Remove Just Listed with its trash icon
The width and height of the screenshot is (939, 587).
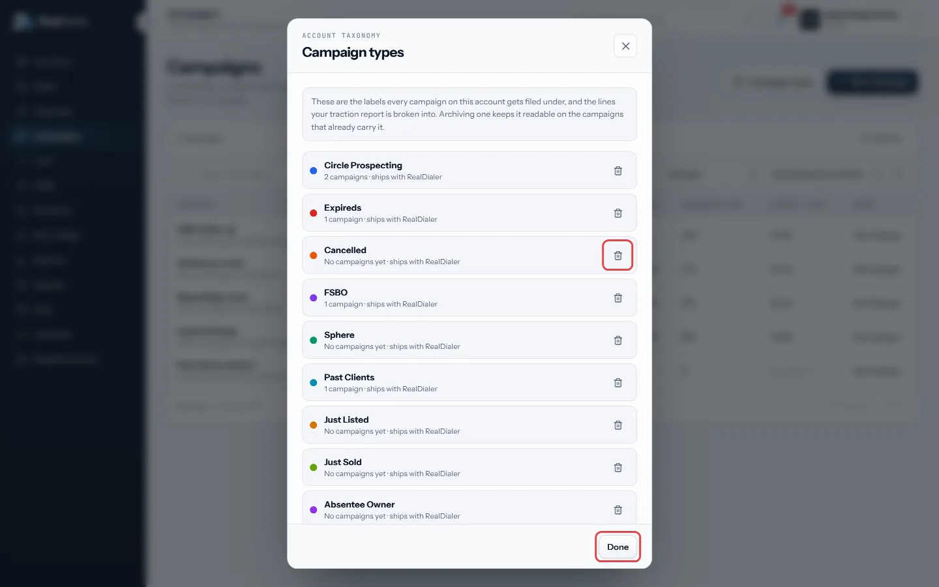click(x=618, y=425)
